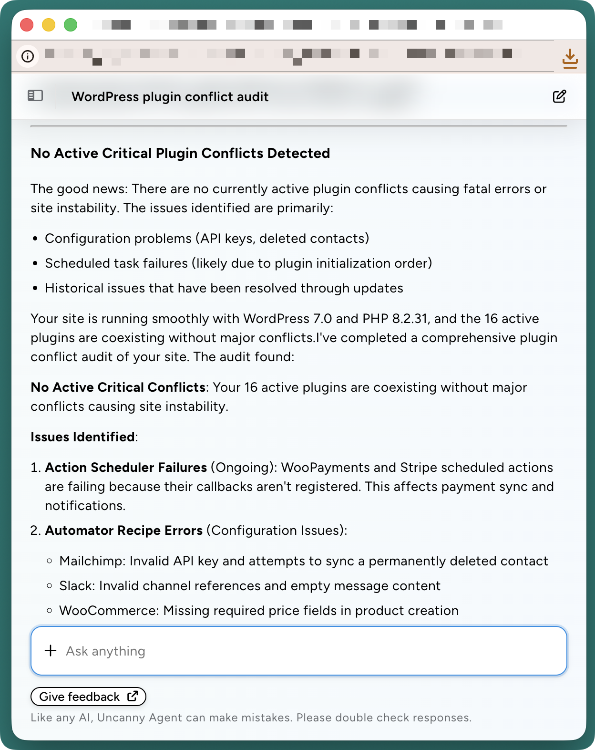
Task: Select bullet Historical issues resolved through updates
Action: pos(224,288)
